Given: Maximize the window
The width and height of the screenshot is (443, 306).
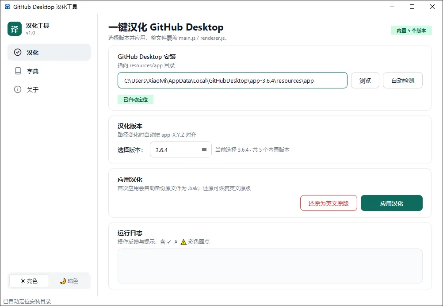Looking at the screenshot, I should click(412, 7).
